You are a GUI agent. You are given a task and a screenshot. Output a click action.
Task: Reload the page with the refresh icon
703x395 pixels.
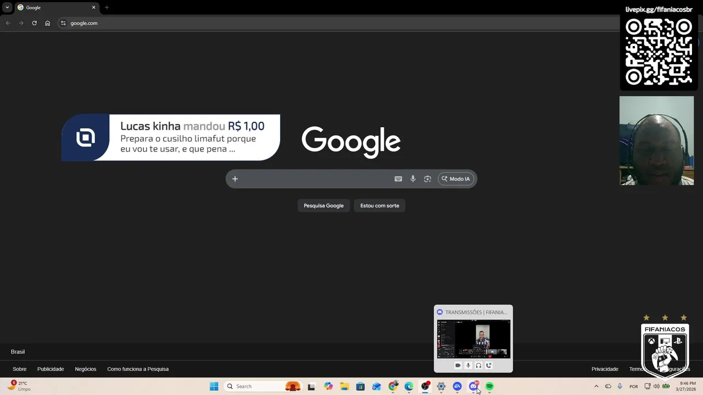click(34, 23)
